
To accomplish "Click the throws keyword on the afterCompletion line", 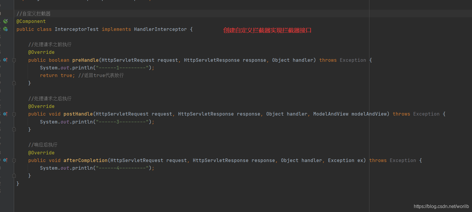I will [378, 161].
